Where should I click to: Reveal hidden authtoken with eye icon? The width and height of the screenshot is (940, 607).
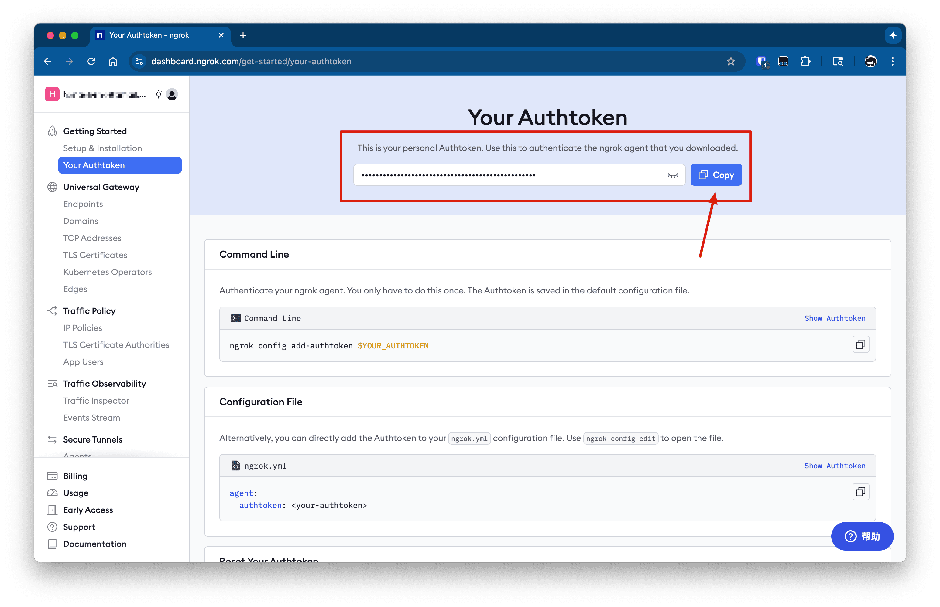pyautogui.click(x=673, y=175)
